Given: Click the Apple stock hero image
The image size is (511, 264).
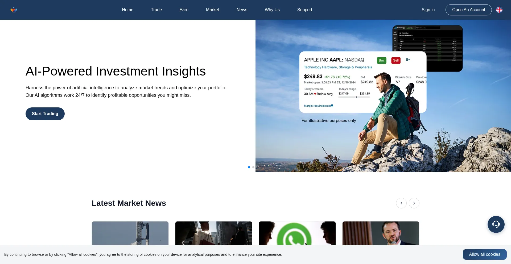Looking at the screenshot, I should (x=383, y=96).
